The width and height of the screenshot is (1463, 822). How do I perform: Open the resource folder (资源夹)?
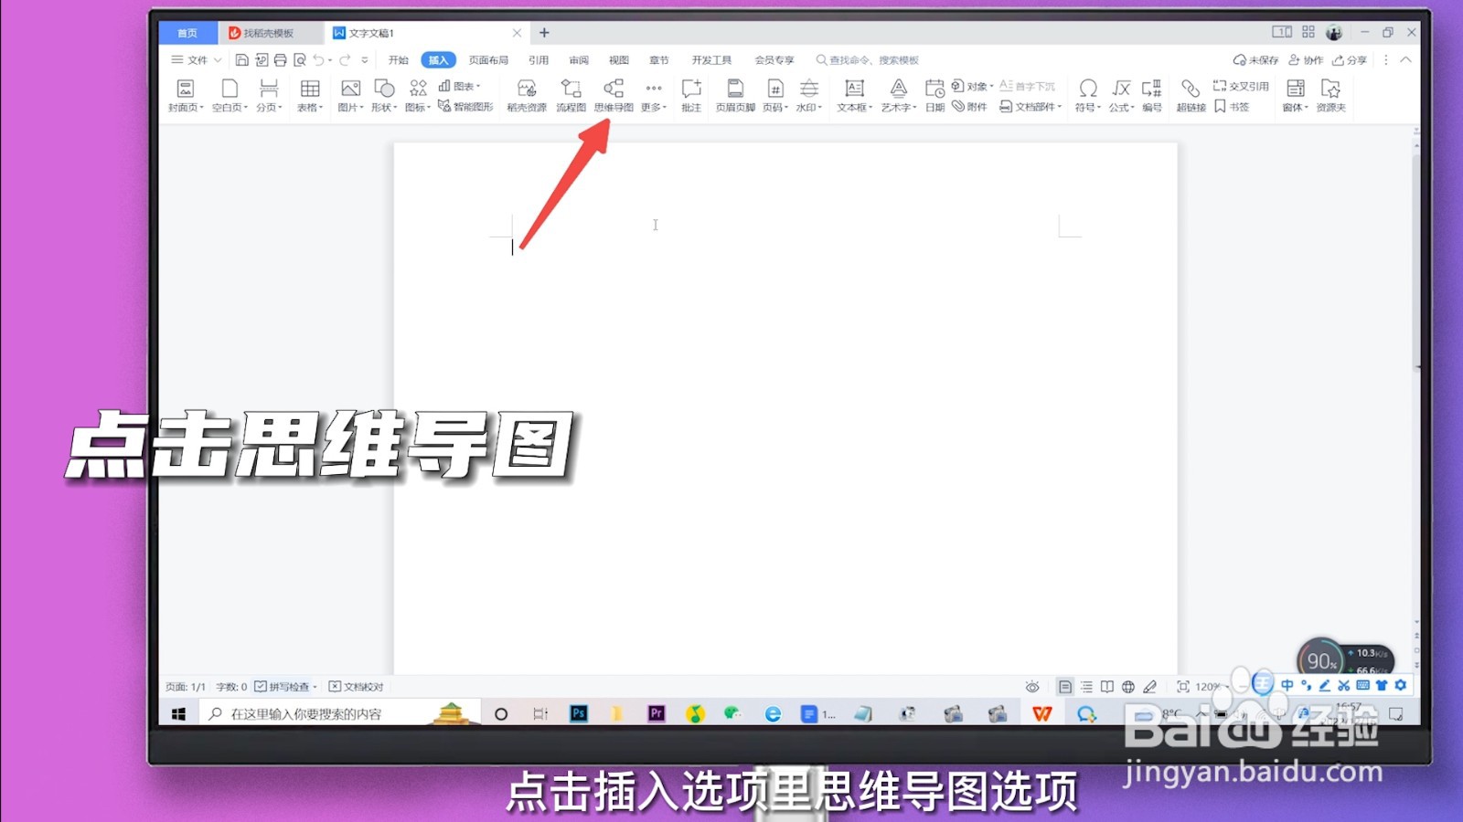[x=1330, y=95]
